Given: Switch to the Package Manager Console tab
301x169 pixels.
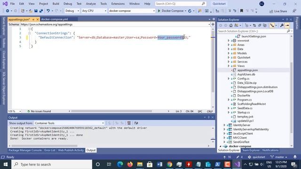Looking at the screenshot, I should (x=25, y=150).
